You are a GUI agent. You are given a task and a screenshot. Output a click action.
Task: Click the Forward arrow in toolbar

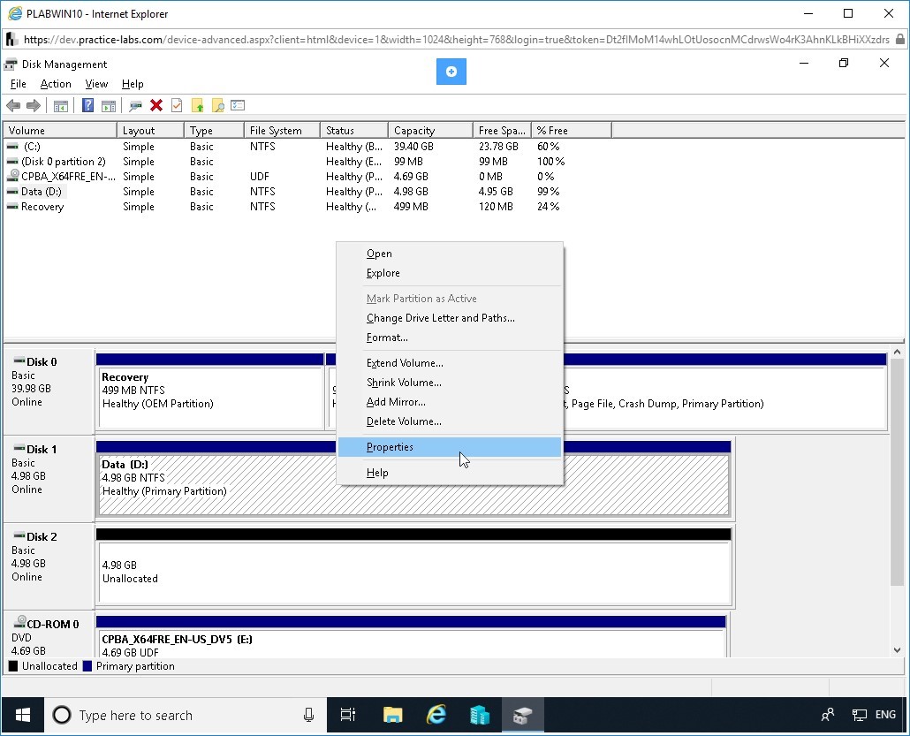(34, 106)
